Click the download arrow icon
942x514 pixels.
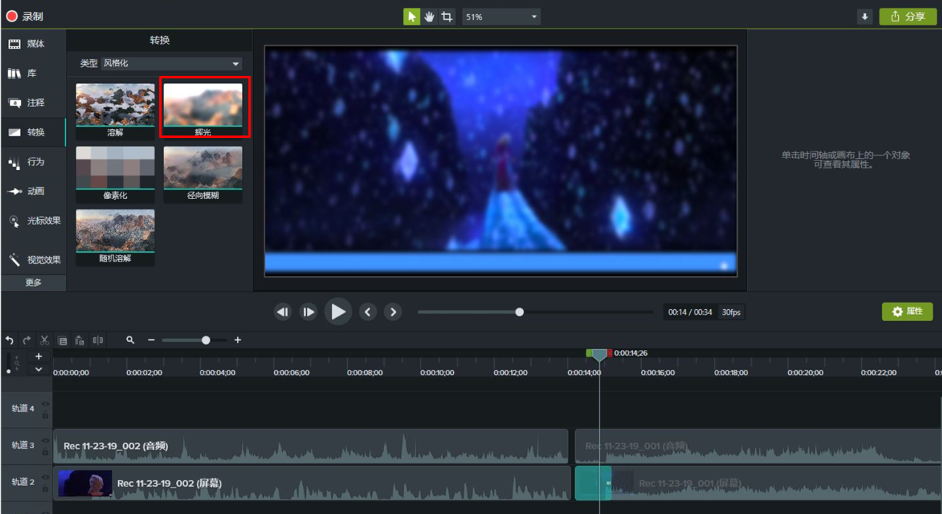point(865,17)
